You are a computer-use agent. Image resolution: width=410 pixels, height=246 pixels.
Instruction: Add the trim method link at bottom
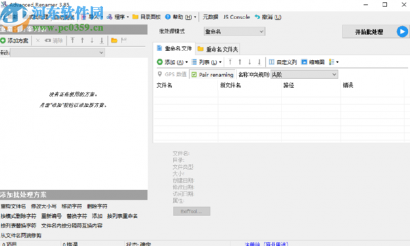point(21,236)
